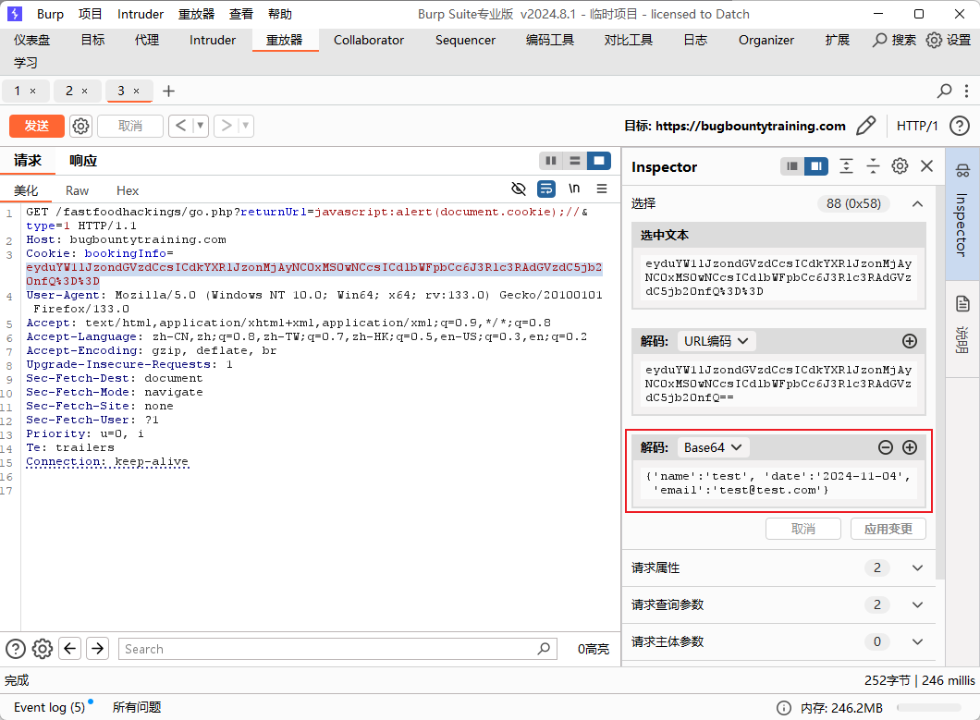Toggle show \n newline characters
Viewport: 980px width, 720px height.
pyautogui.click(x=574, y=189)
